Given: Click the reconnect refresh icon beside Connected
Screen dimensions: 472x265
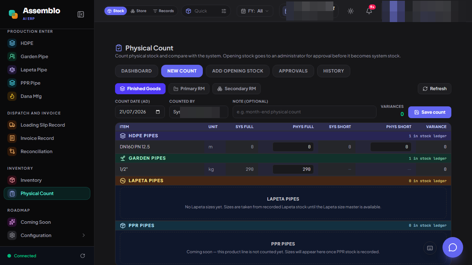Looking at the screenshot, I should click(x=83, y=256).
